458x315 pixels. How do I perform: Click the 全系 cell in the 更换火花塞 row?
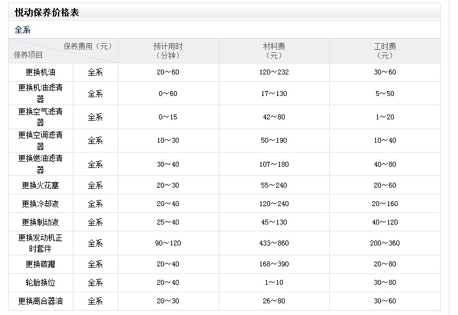[95, 185]
